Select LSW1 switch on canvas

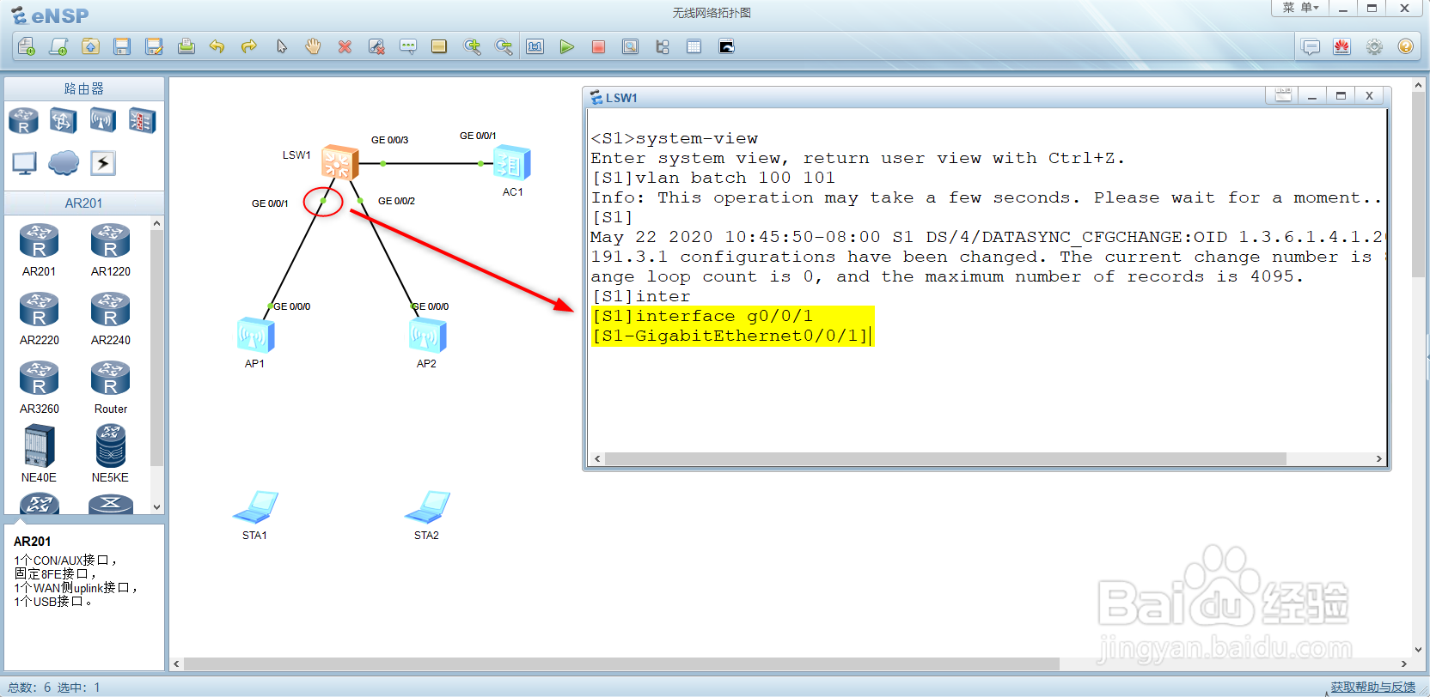point(339,162)
